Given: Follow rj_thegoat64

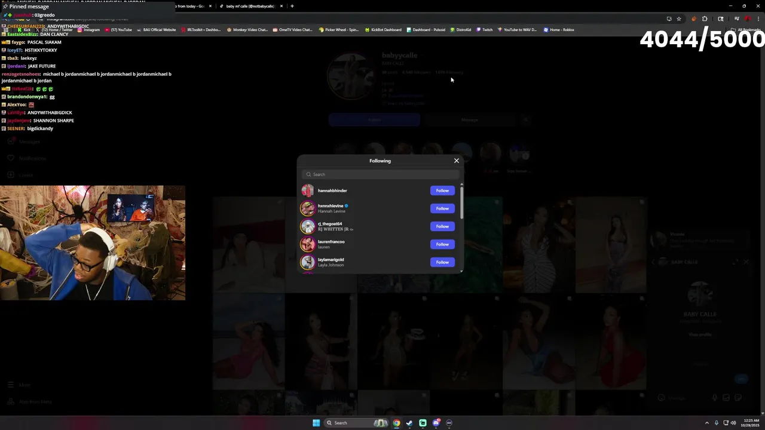Looking at the screenshot, I should 442,226.
